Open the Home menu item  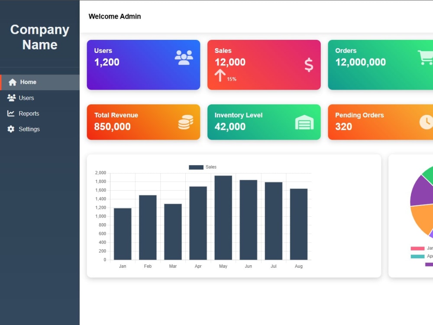[40, 82]
